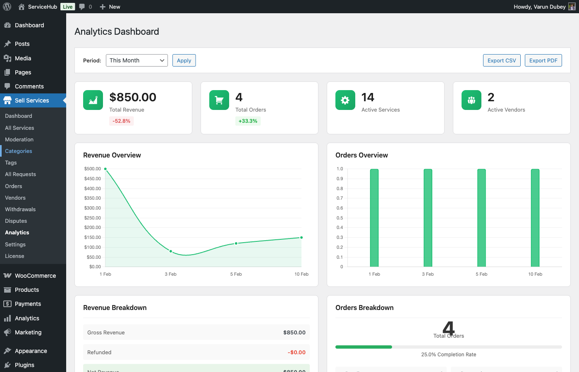Click the gear icon on Active Services card
Image resolution: width=579 pixels, height=372 pixels.
345,100
